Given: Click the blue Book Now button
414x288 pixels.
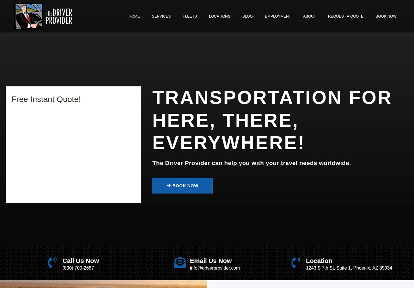Looking at the screenshot, I should 183,185.
